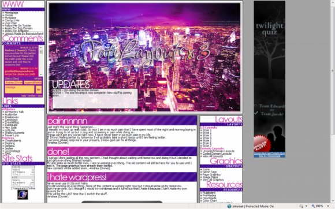Open Style 7 layout link
This screenshot has width=335, height=209.
(207, 146)
